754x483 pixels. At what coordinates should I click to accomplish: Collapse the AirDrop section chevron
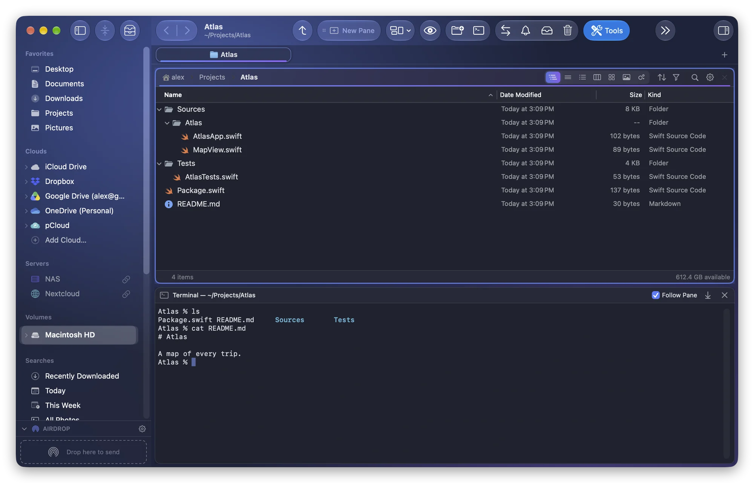coord(24,429)
